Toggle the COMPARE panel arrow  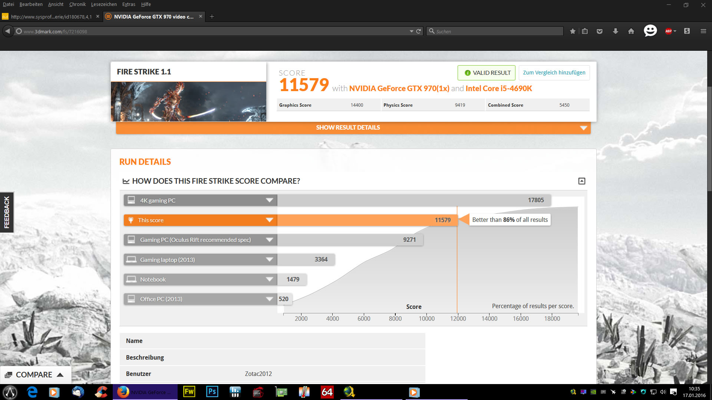point(60,375)
